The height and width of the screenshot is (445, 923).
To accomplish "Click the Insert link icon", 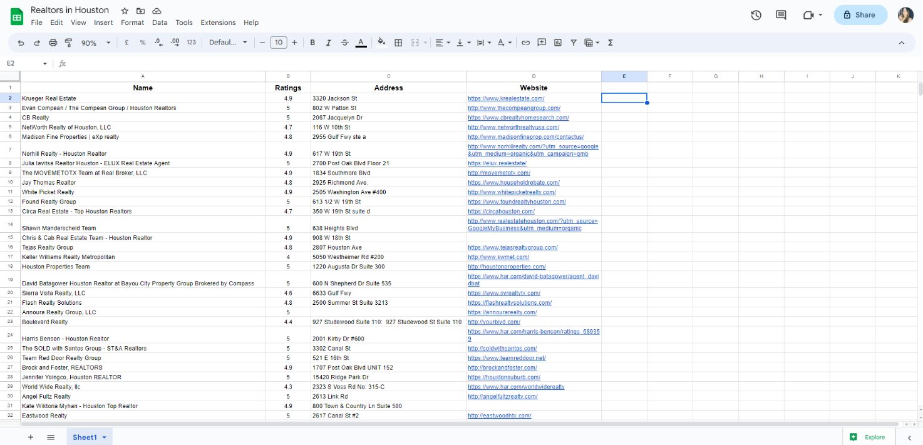I will point(526,43).
